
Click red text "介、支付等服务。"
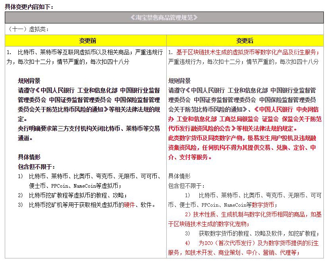coord(190,157)
